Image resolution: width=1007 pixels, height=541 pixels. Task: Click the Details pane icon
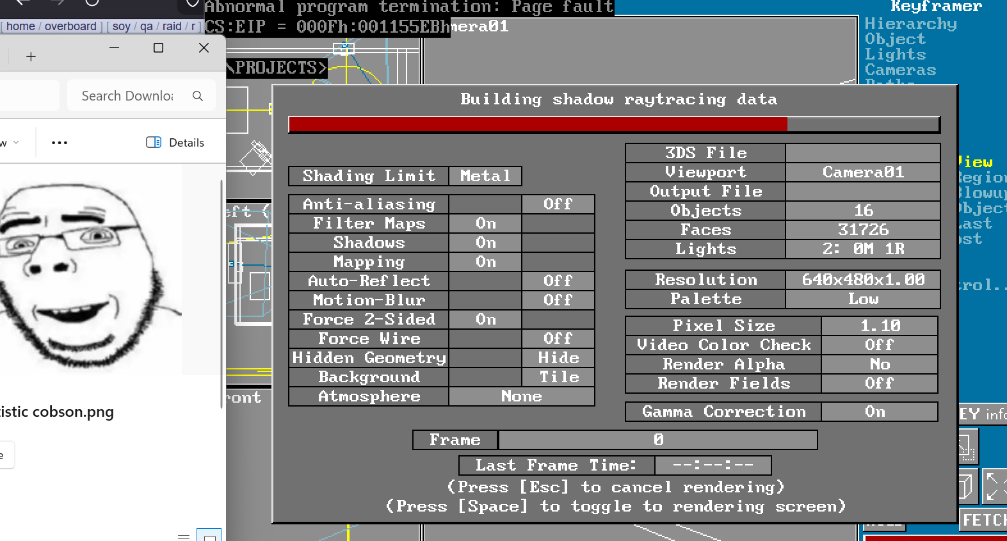tap(154, 143)
